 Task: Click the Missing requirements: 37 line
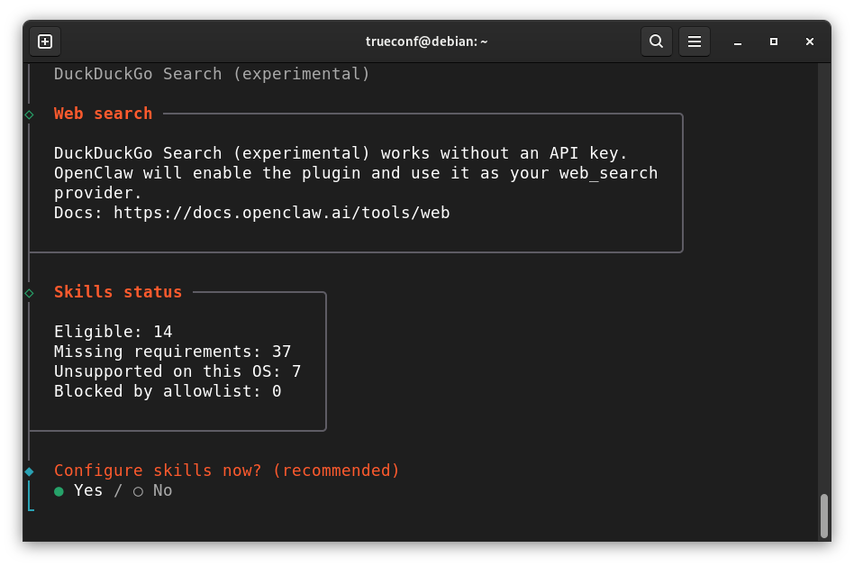tap(173, 352)
